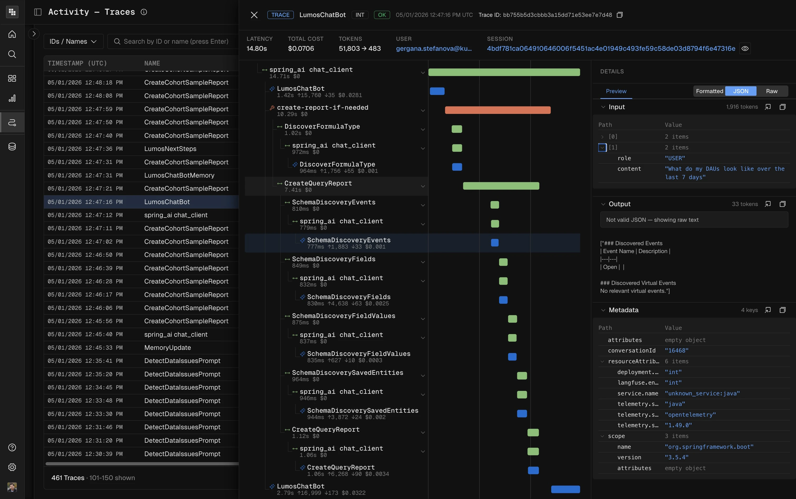Switch to JSON view

pyautogui.click(x=740, y=91)
